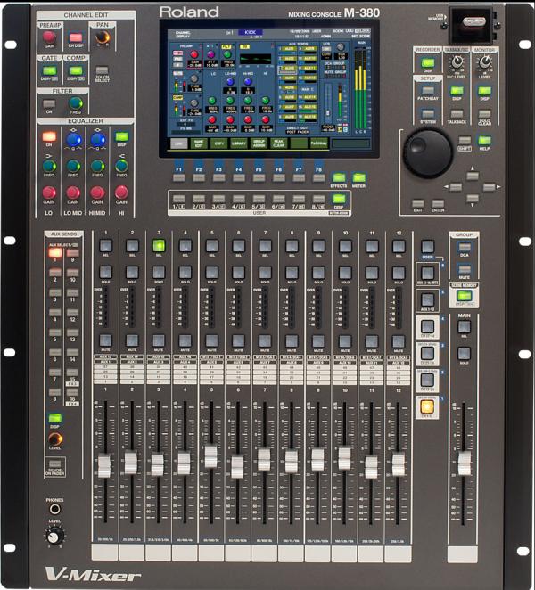
Task: Turn the LO band FREQ knob
Action: (x=49, y=166)
